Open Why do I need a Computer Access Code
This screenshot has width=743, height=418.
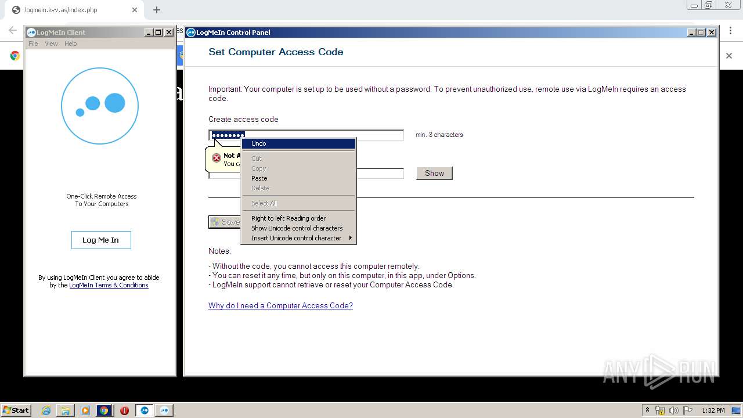(x=280, y=305)
